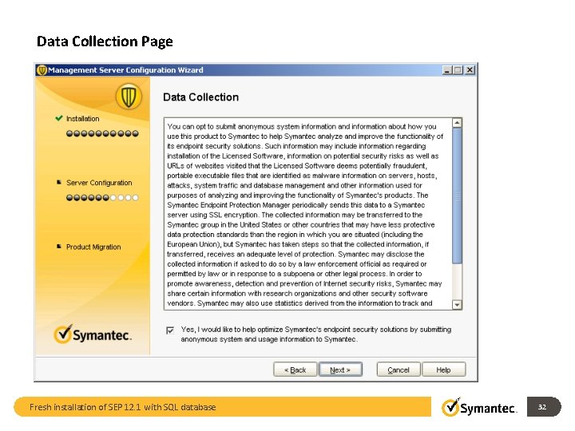Open Help for this wizard

tap(444, 370)
